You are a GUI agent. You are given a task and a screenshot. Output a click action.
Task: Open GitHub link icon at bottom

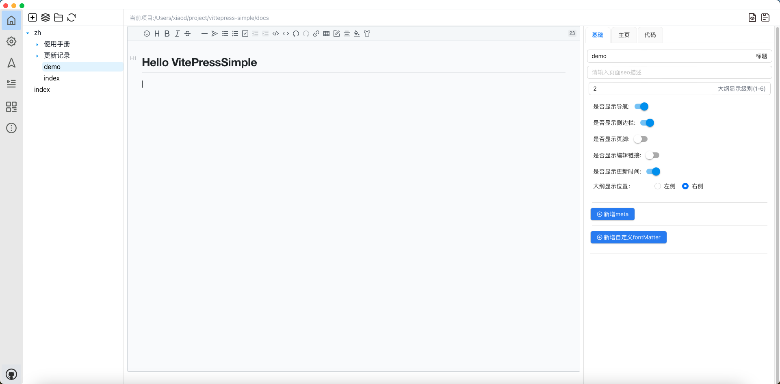11,374
